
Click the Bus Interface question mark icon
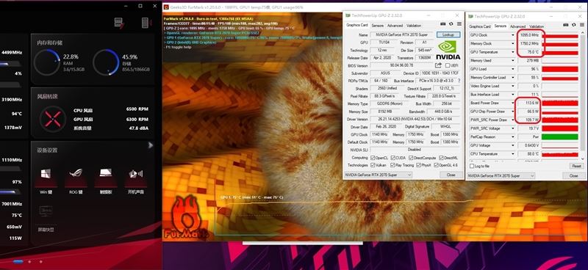coord(459,81)
